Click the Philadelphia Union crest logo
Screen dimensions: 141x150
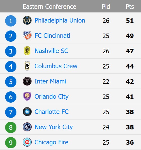point(27,20)
